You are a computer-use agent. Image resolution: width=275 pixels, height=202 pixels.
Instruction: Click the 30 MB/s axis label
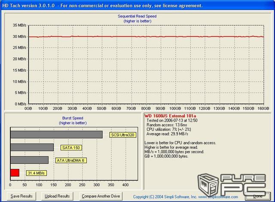(x=19, y=37)
